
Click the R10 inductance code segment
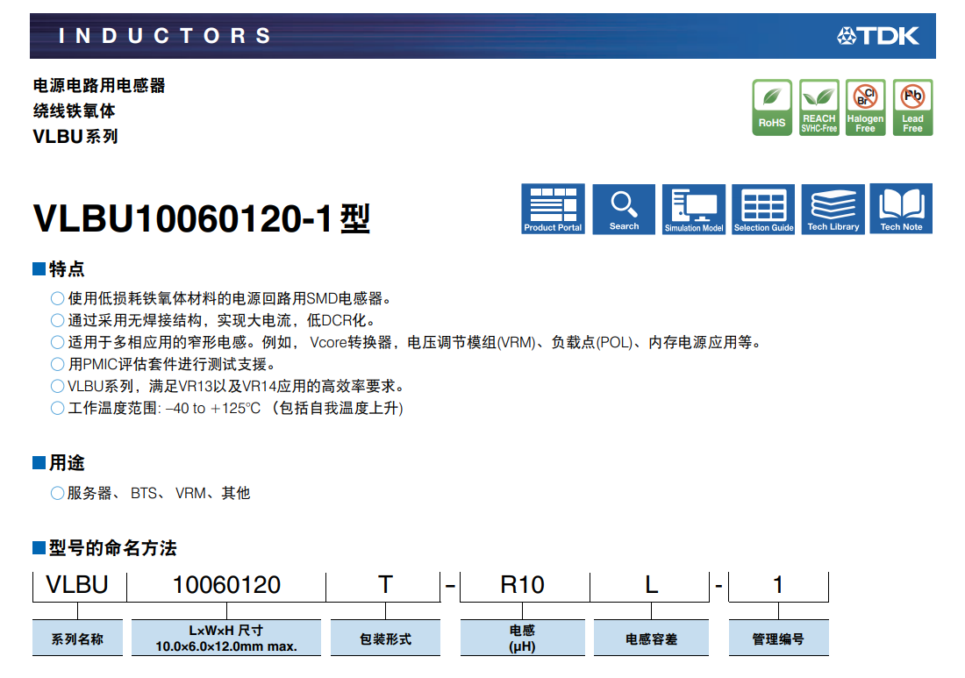(523, 584)
